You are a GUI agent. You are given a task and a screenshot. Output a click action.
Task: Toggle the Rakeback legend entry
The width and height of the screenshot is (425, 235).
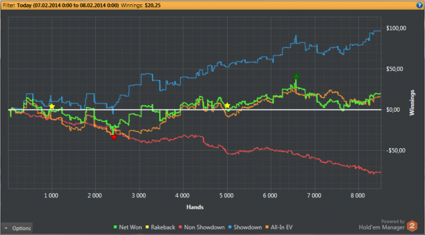(x=160, y=227)
